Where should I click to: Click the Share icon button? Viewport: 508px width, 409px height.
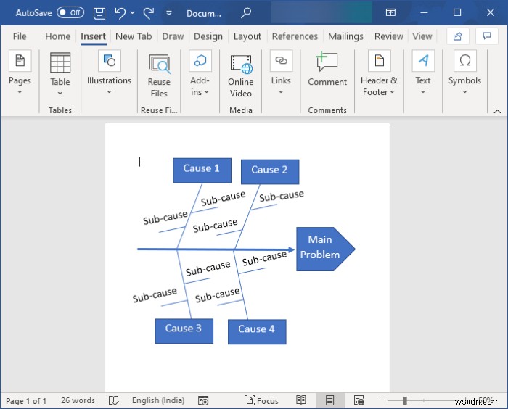(x=457, y=36)
